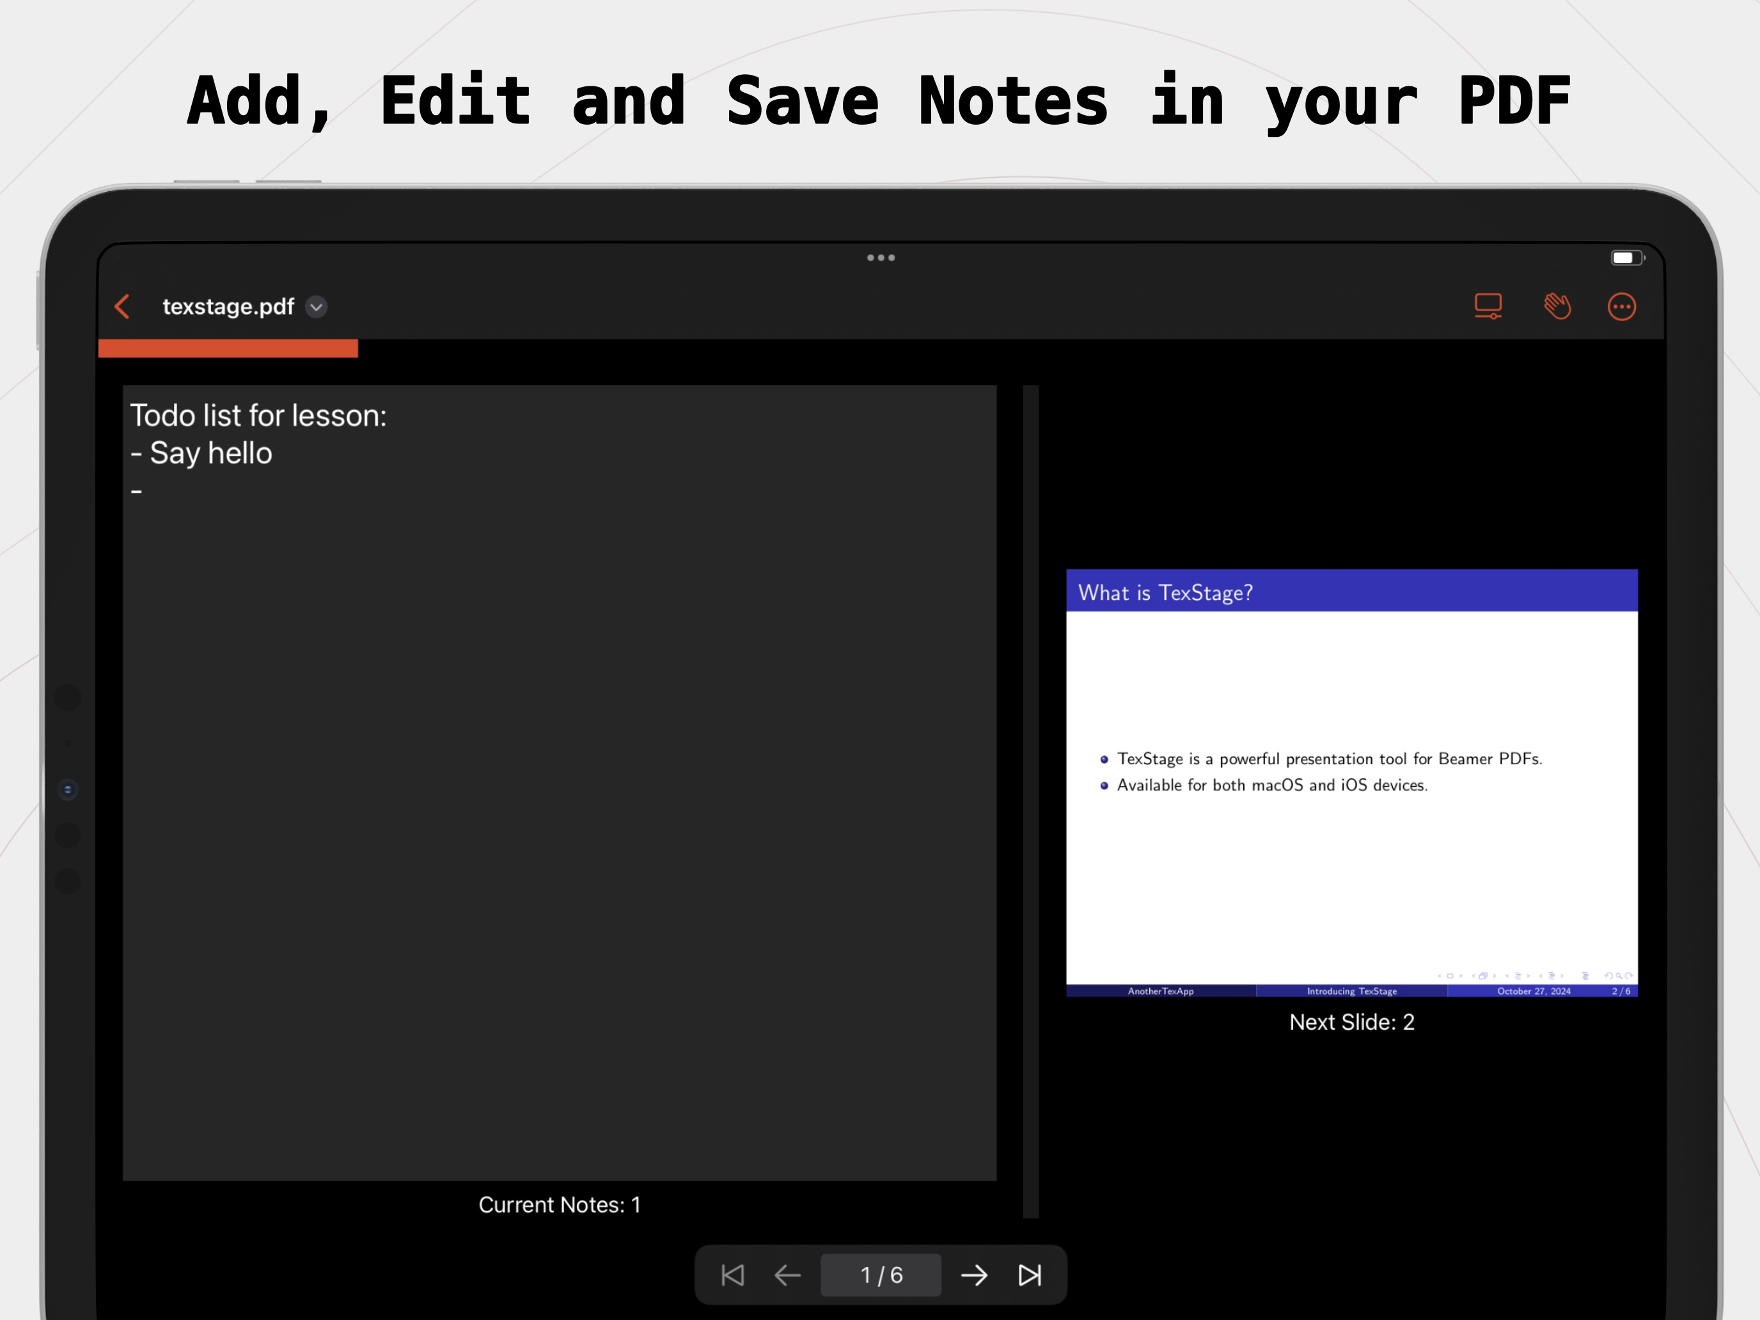The width and height of the screenshot is (1760, 1320).
Task: Tap the three-dot multitasking indicator
Action: (881, 258)
